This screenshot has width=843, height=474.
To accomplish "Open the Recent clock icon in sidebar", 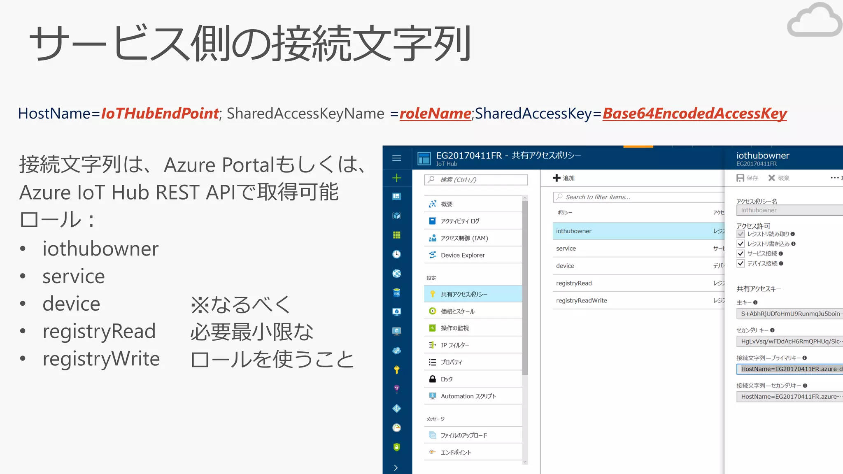I will (x=396, y=254).
